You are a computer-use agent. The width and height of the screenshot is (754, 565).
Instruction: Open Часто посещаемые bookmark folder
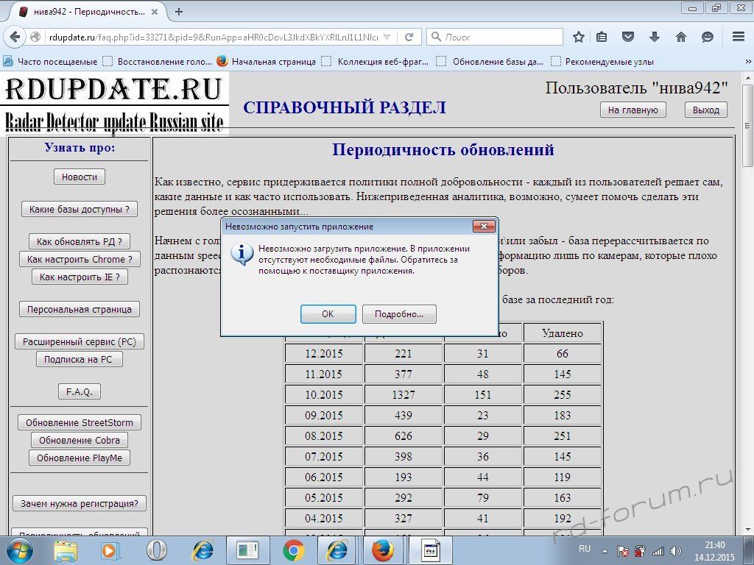(x=50, y=62)
